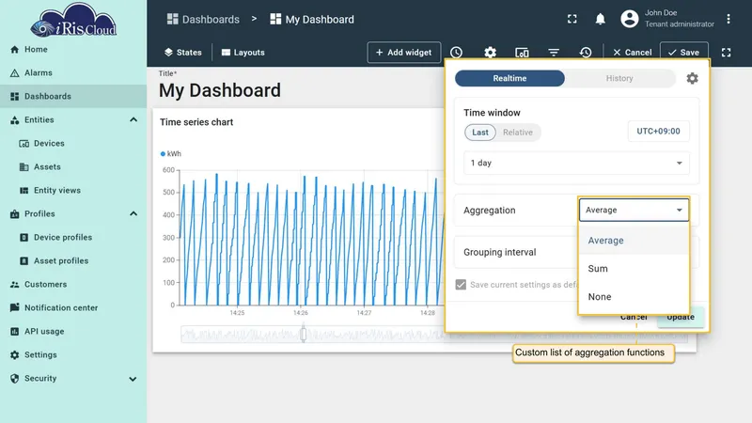Open the time window clock icon
This screenshot has width=752, height=423.
456,53
